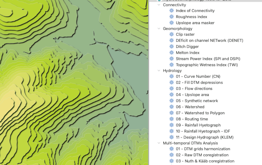This screenshot has height=165, width=262.
Task: Open the Index of Connectivity tool
Action: (195, 11)
